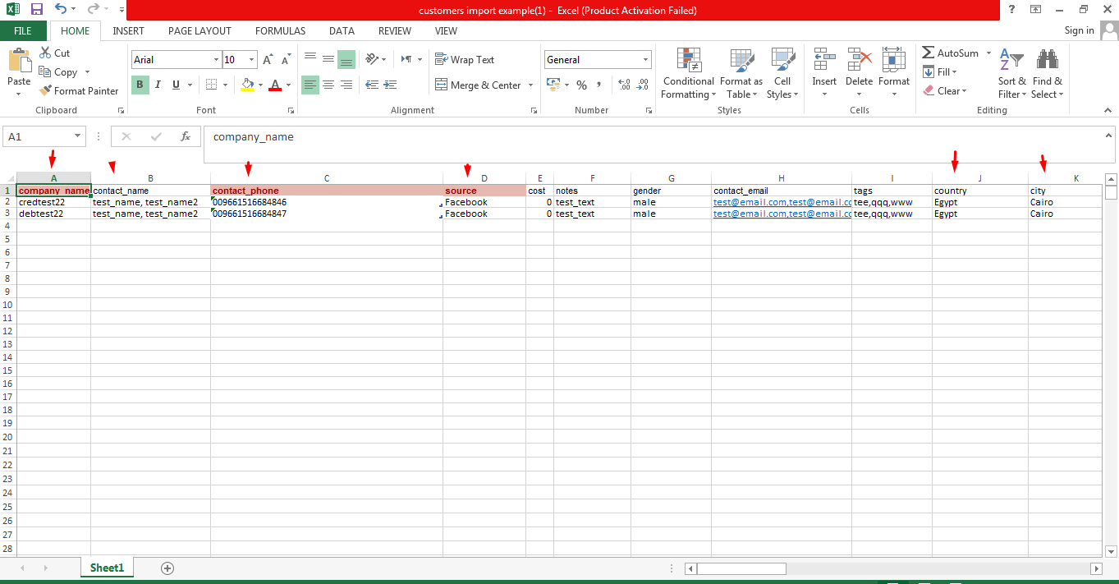Increase font size with the large A icon
The image size is (1119, 584).
pyautogui.click(x=268, y=60)
